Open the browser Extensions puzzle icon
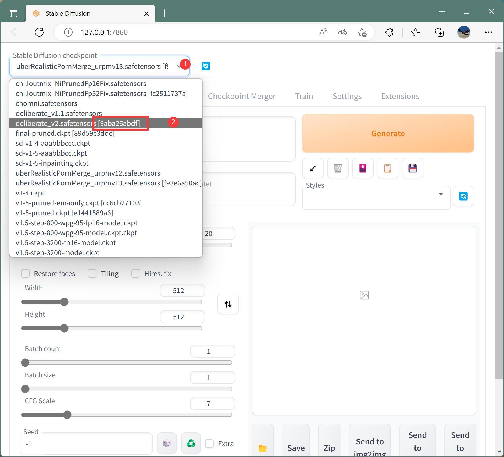 coord(389,32)
